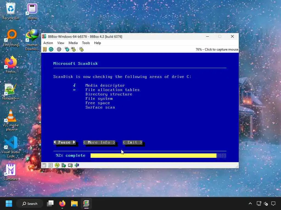Click 'File system' line
This screenshot has height=210, width=281.
coord(99,98)
